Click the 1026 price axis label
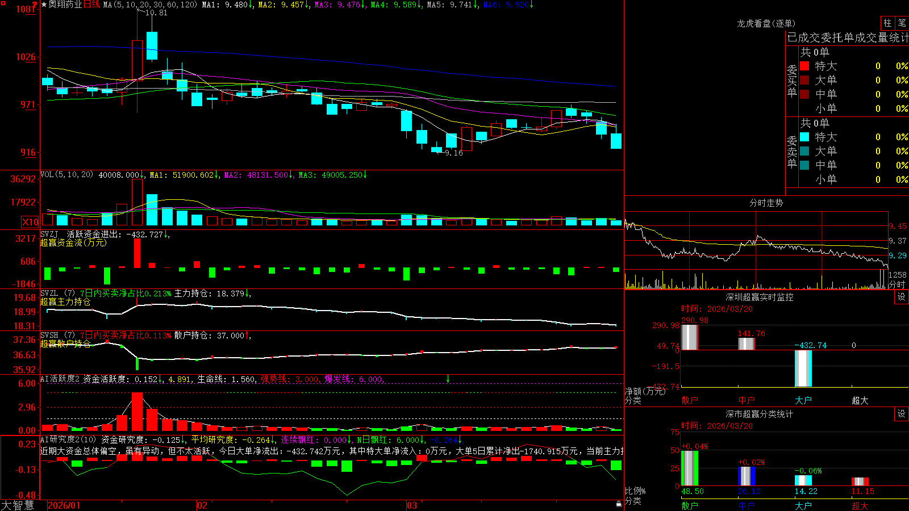The width and height of the screenshot is (909, 511). coord(25,57)
